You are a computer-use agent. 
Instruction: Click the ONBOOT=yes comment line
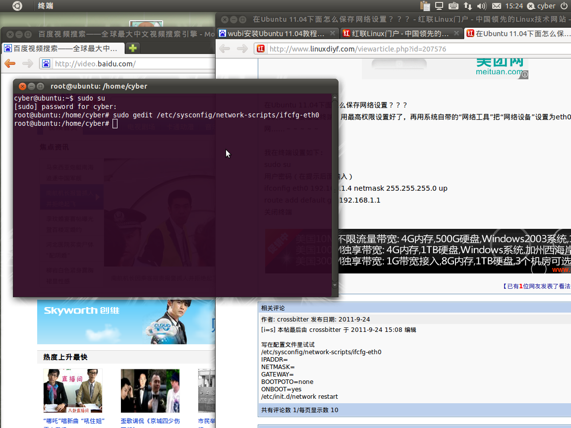(281, 389)
